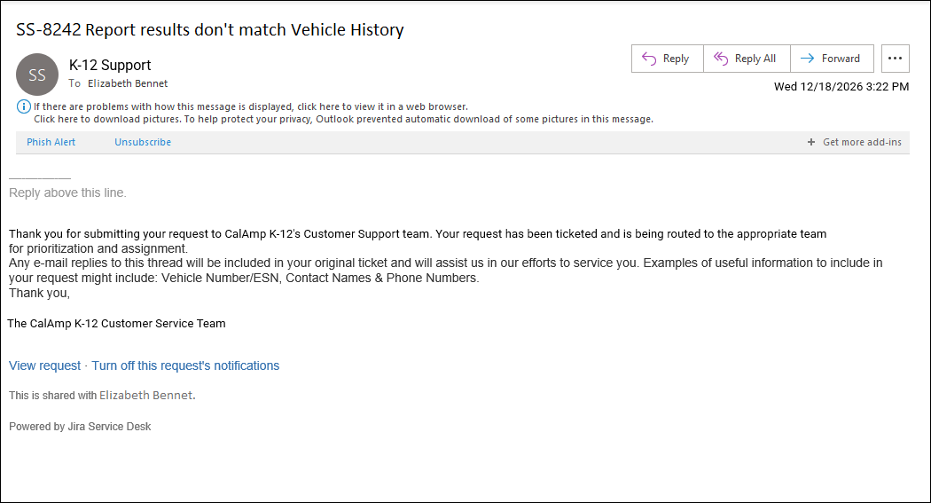The height and width of the screenshot is (503, 931).
Task: Click the Unsubscribe add-in
Action: point(143,142)
